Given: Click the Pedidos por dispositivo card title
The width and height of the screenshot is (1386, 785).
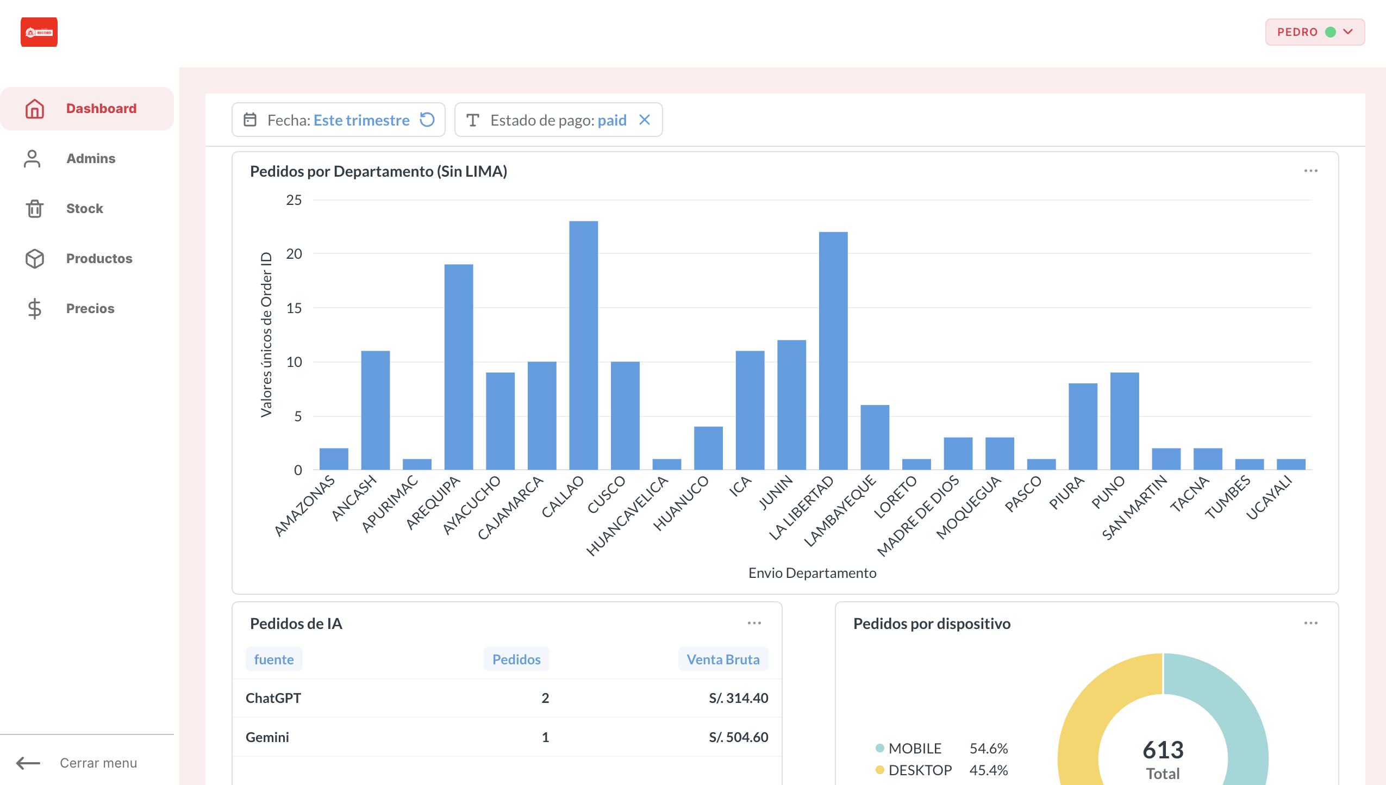Looking at the screenshot, I should pyautogui.click(x=932, y=624).
